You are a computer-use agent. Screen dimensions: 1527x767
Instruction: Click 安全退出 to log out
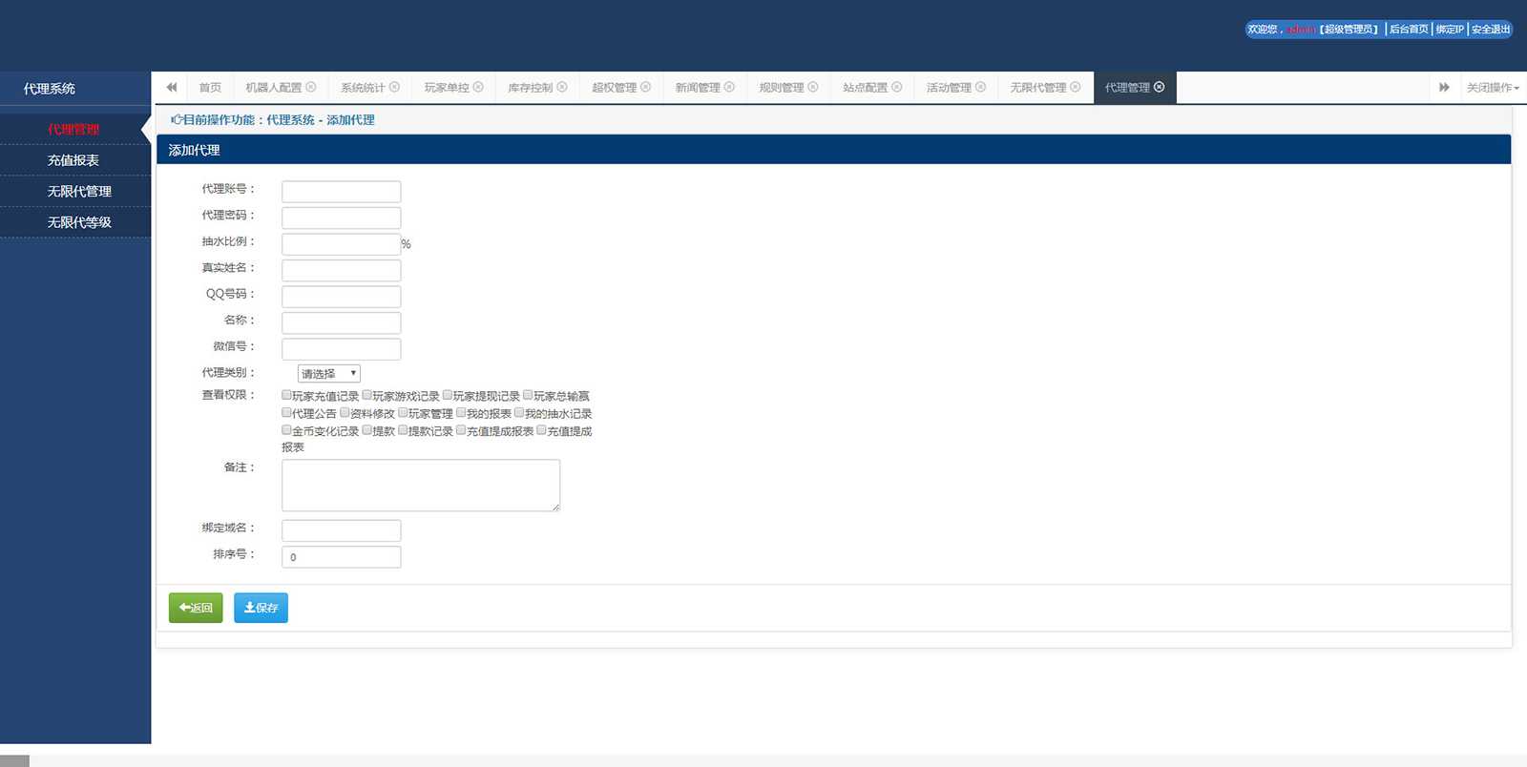(1491, 30)
